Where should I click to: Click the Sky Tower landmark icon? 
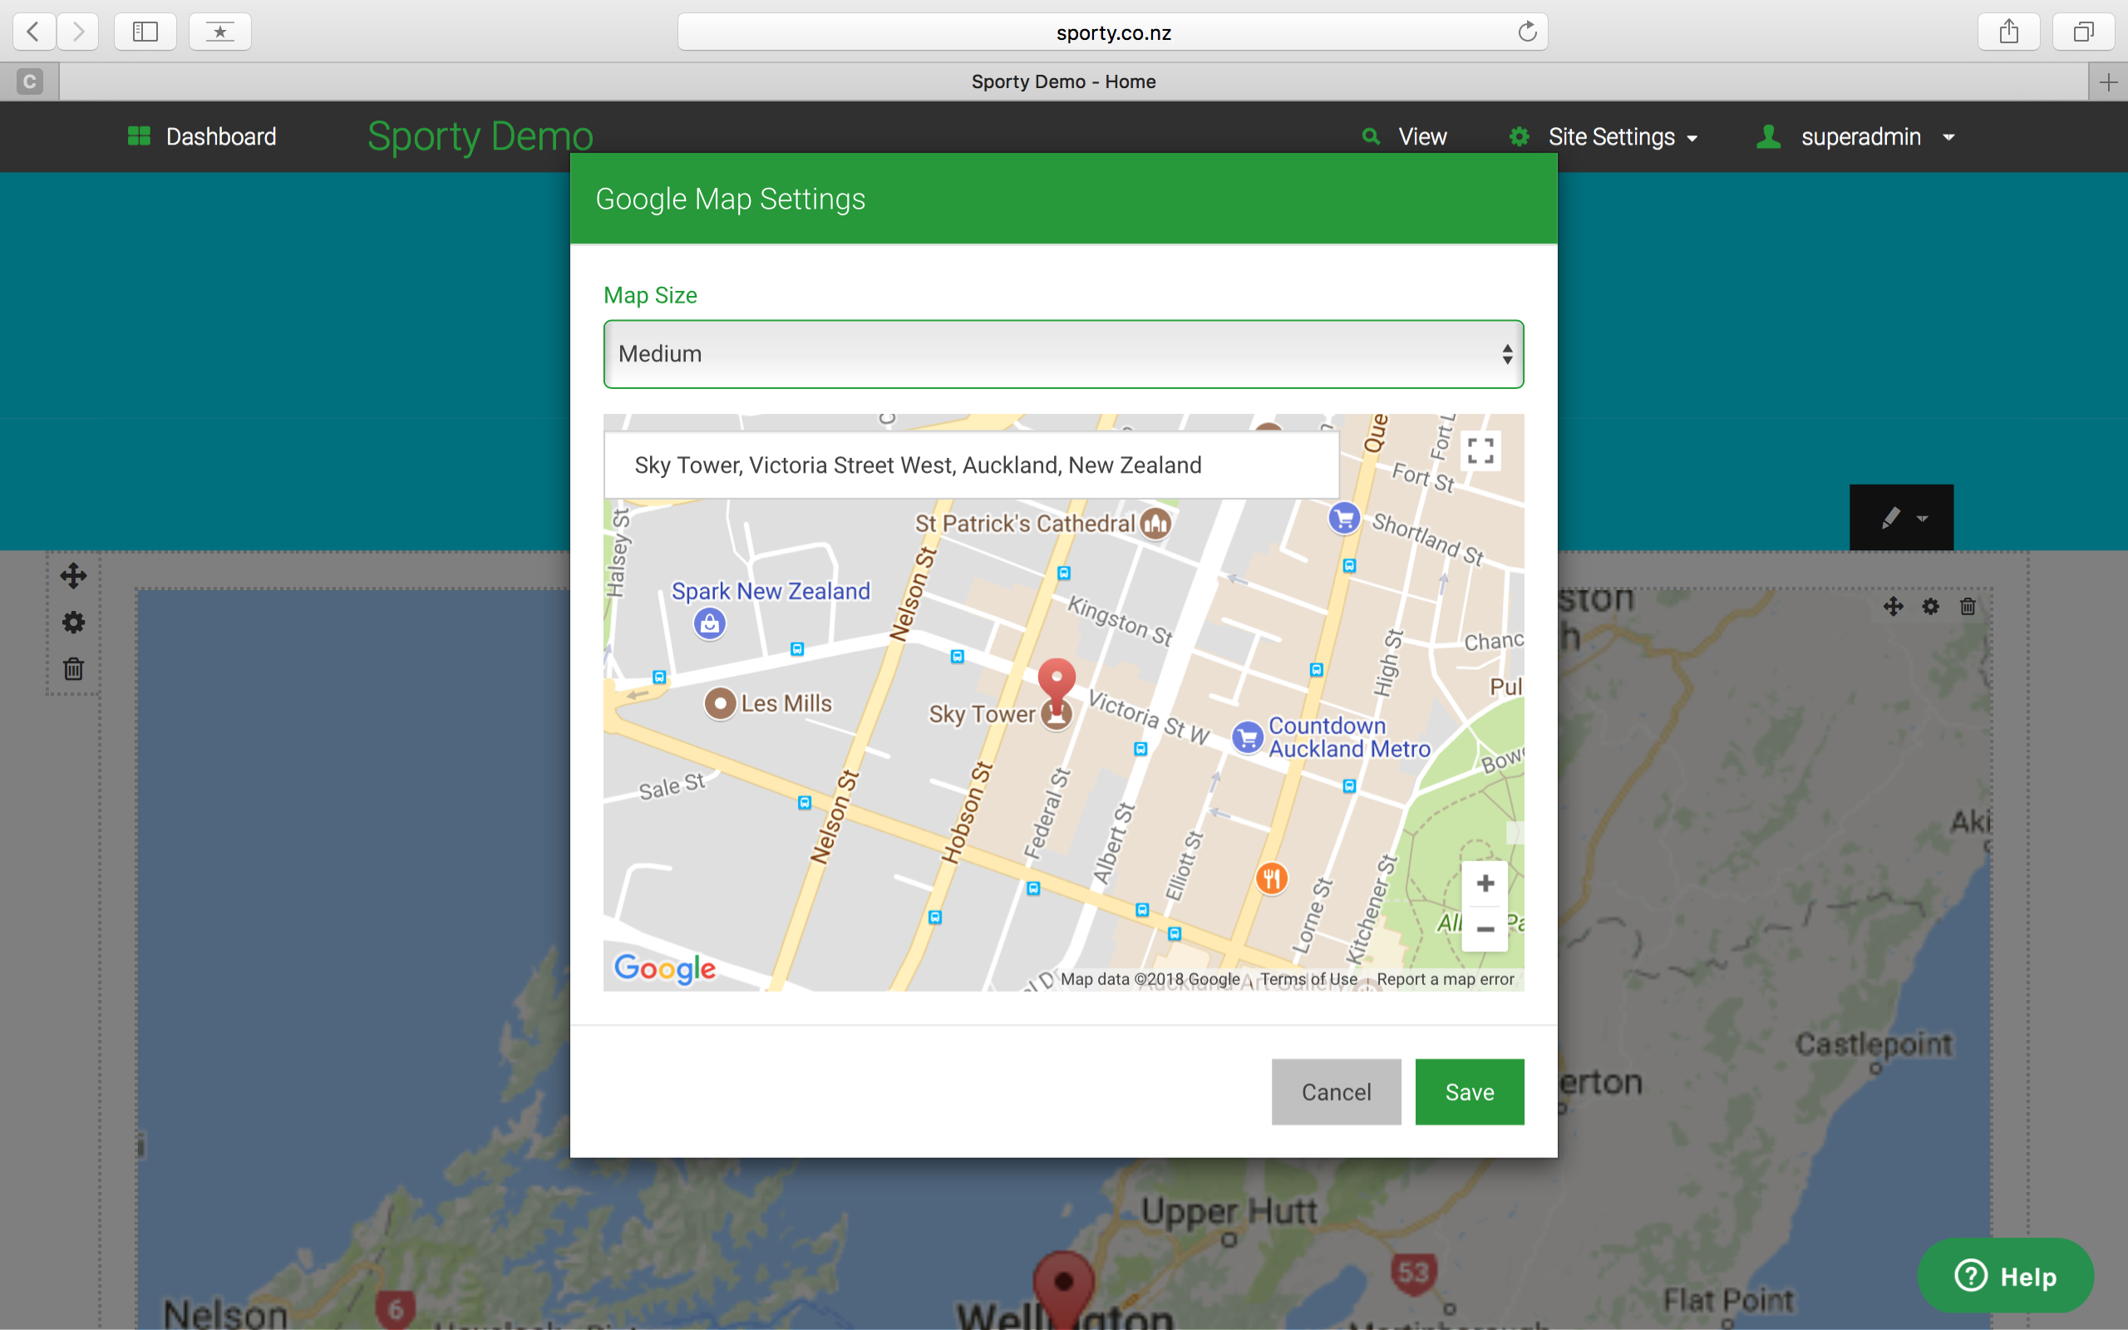click(1056, 714)
